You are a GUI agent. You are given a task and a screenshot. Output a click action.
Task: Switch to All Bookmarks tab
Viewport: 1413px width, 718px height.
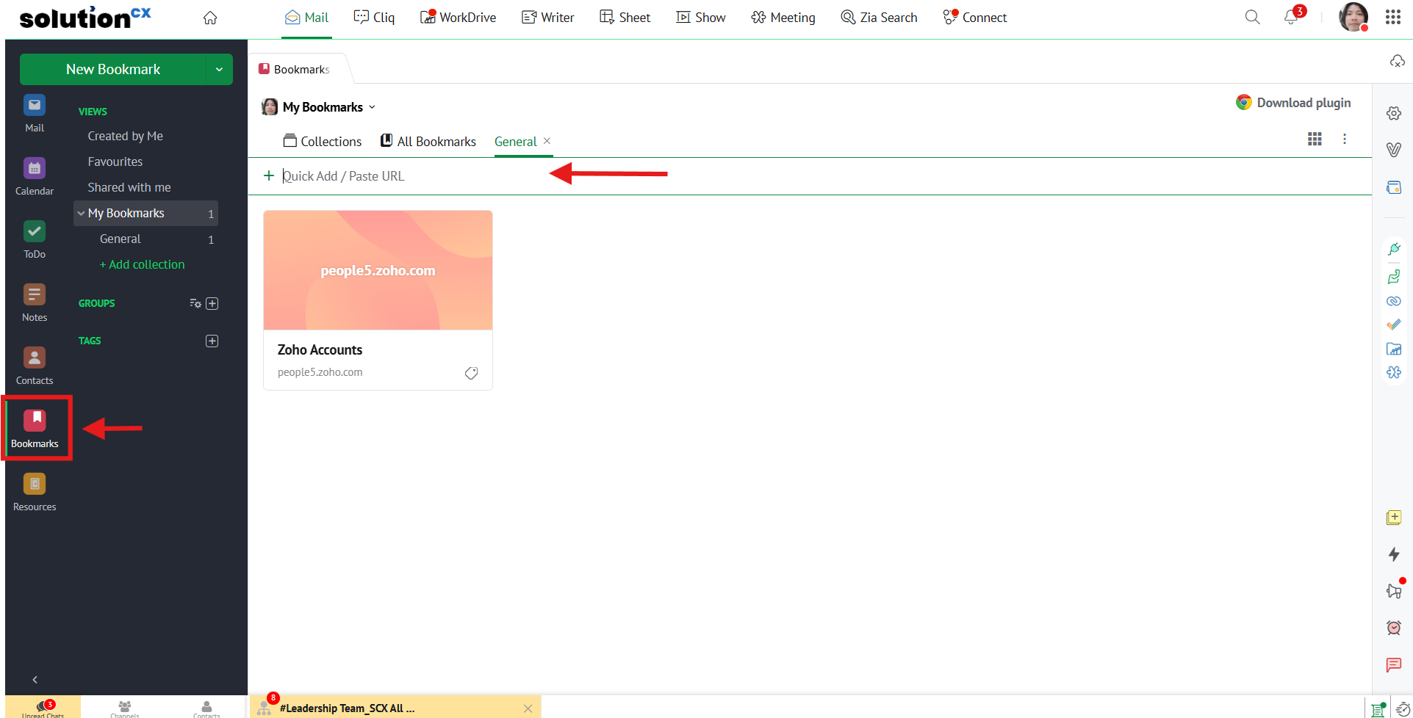tap(428, 141)
